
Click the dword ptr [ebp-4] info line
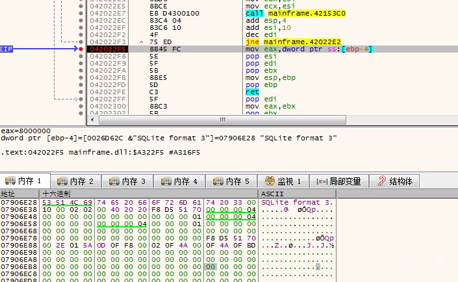click(x=169, y=138)
